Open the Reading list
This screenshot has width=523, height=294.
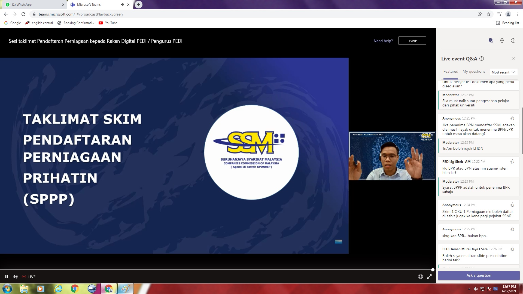[x=507, y=23]
